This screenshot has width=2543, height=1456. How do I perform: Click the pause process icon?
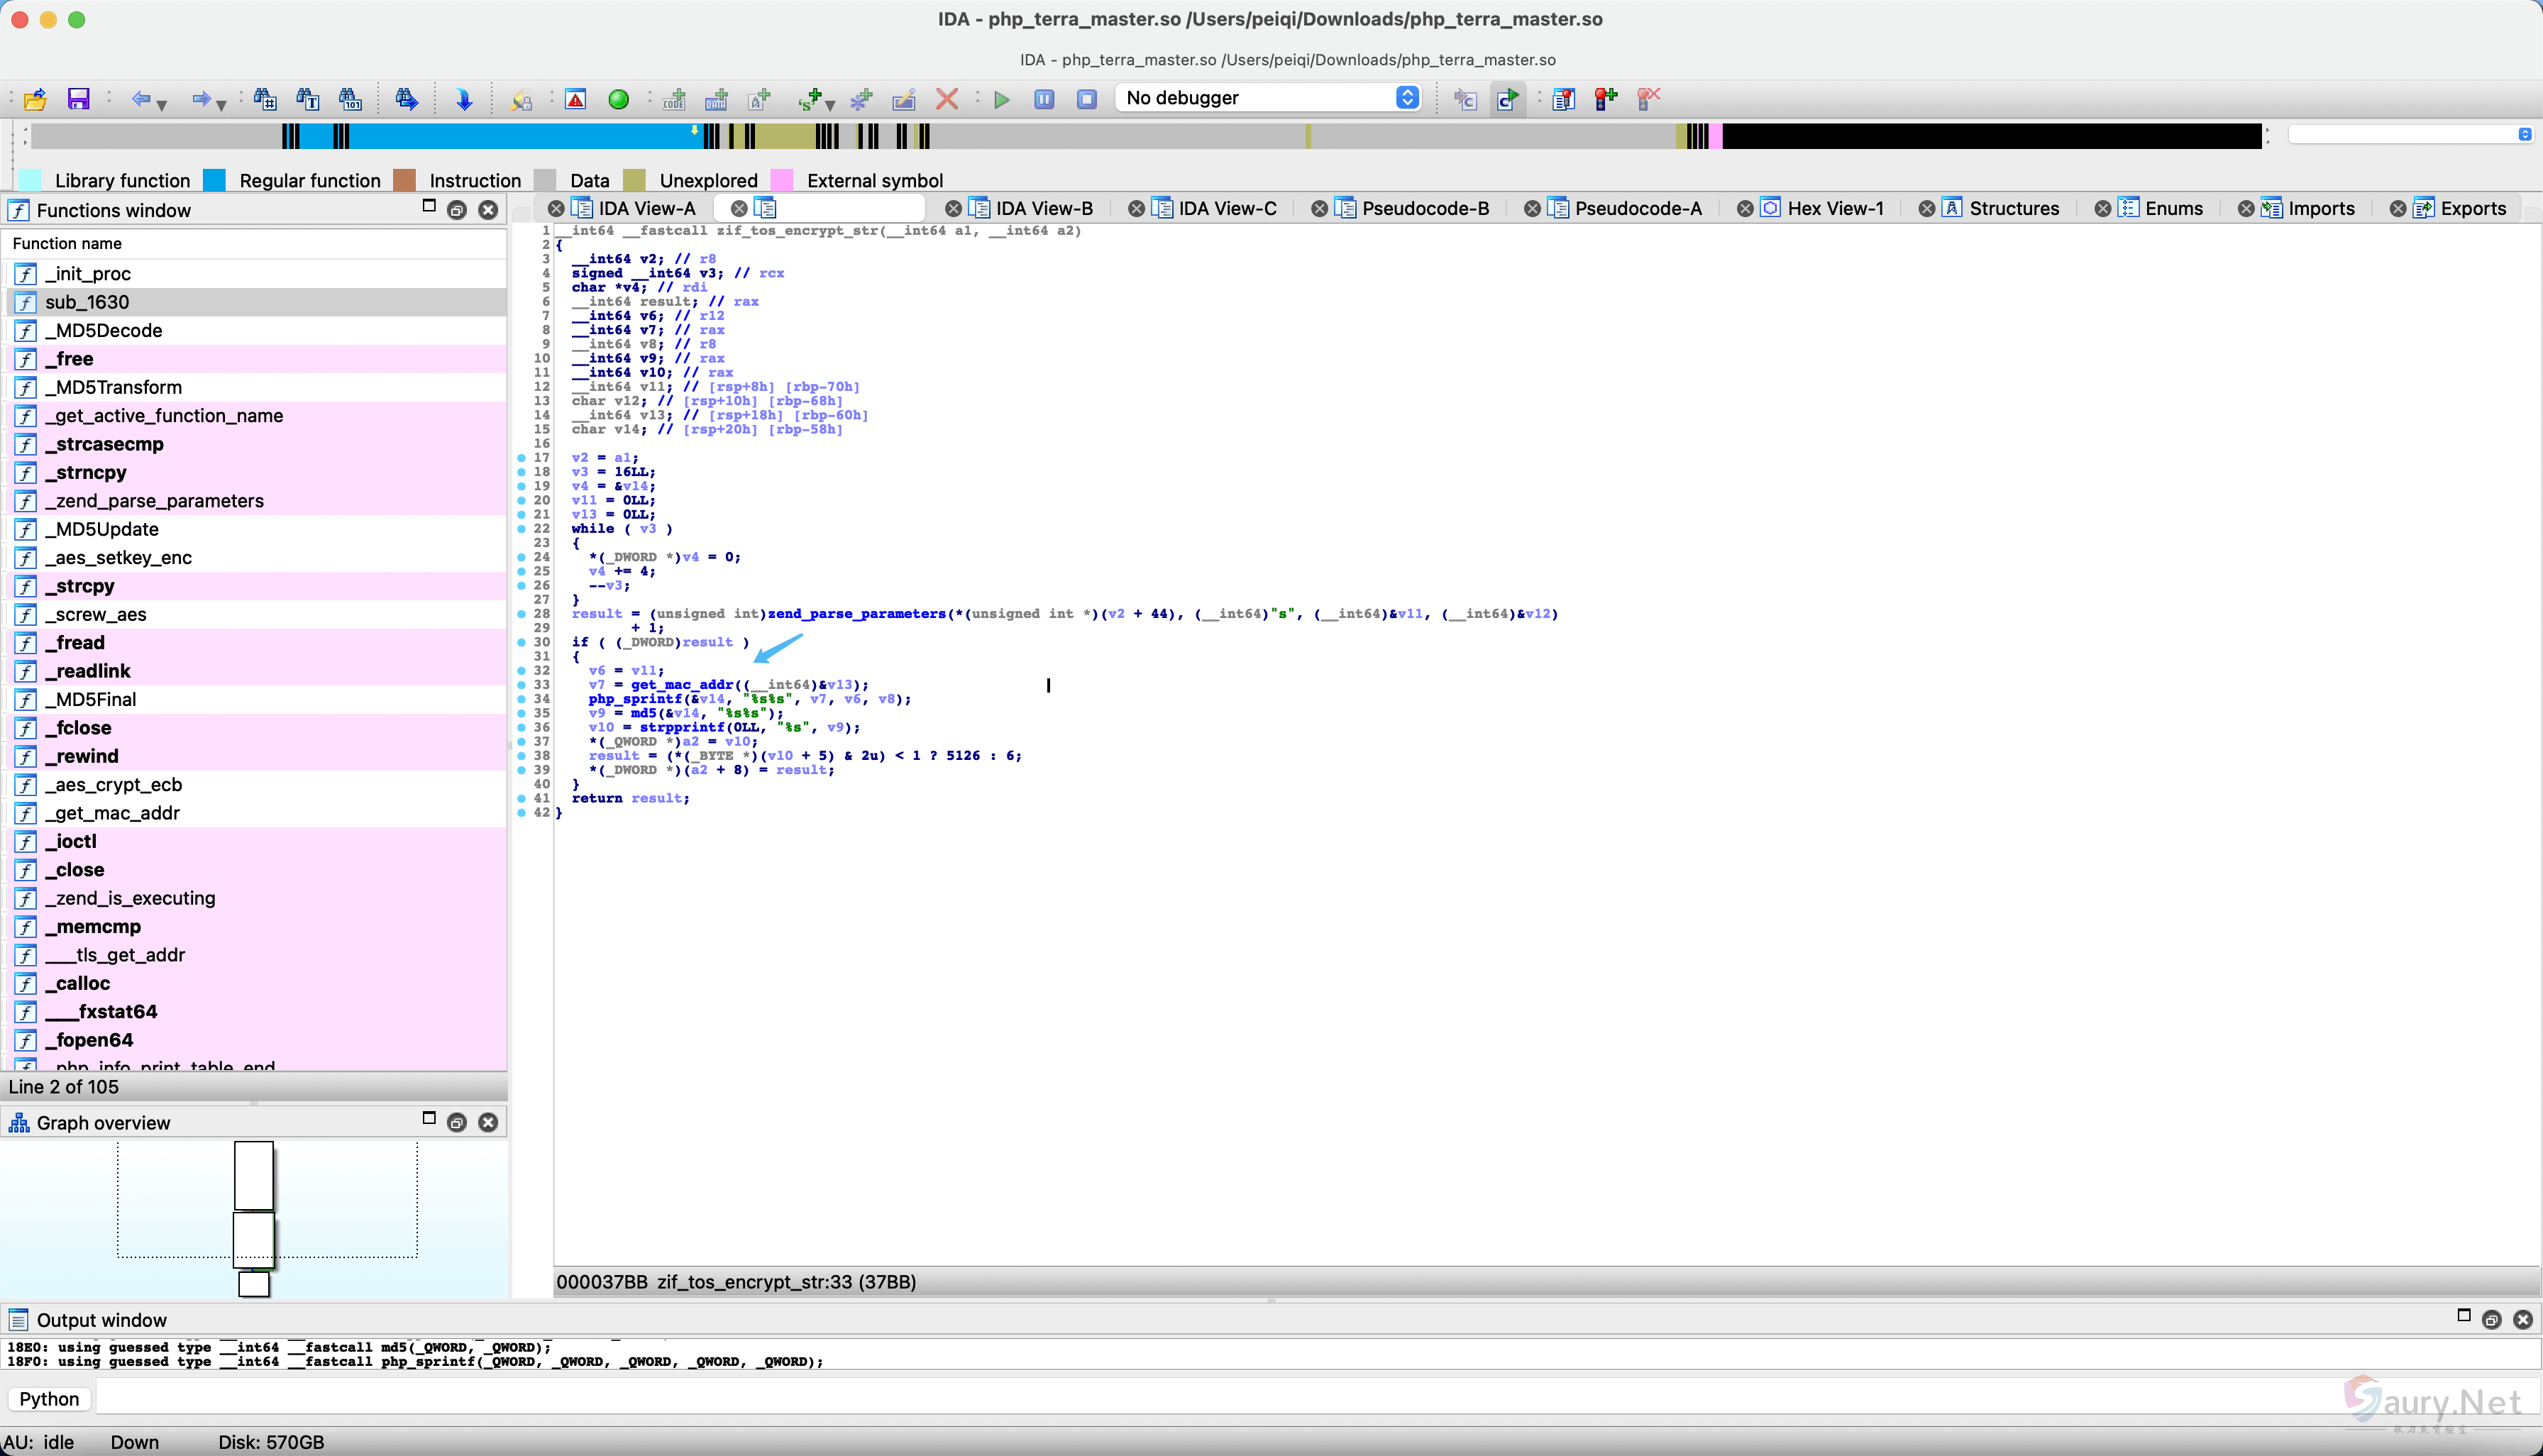pyautogui.click(x=1044, y=99)
